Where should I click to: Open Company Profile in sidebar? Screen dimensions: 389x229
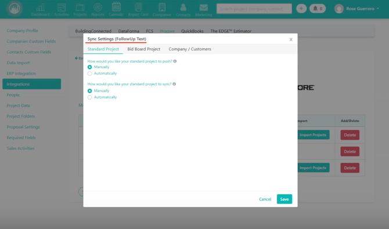coord(22,31)
